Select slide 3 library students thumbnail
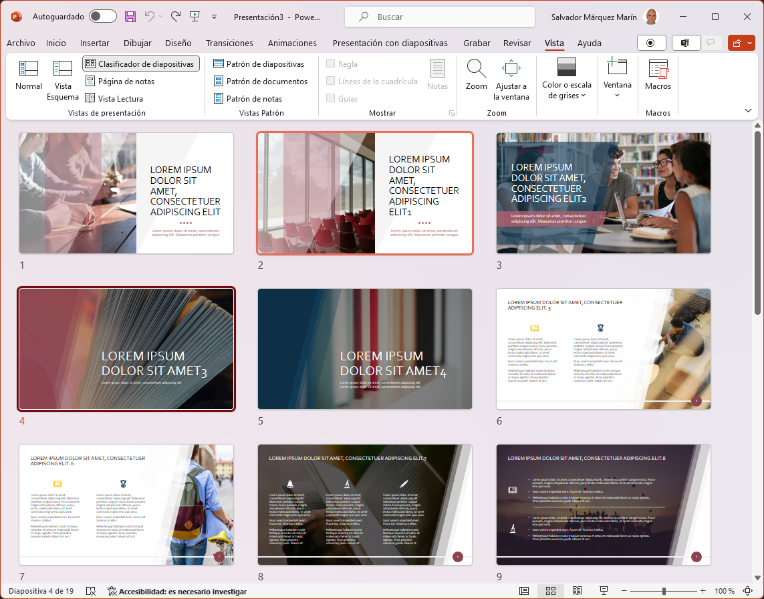This screenshot has width=764, height=599. pyautogui.click(x=603, y=193)
